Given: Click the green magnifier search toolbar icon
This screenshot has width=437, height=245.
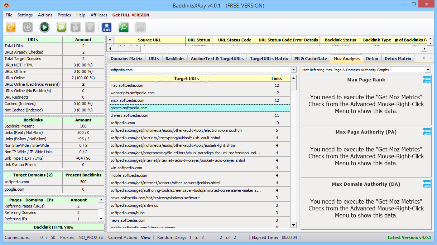Looking at the screenshot, I should pyautogui.click(x=124, y=27).
